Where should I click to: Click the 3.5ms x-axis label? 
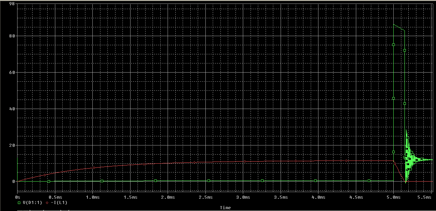click(281, 197)
